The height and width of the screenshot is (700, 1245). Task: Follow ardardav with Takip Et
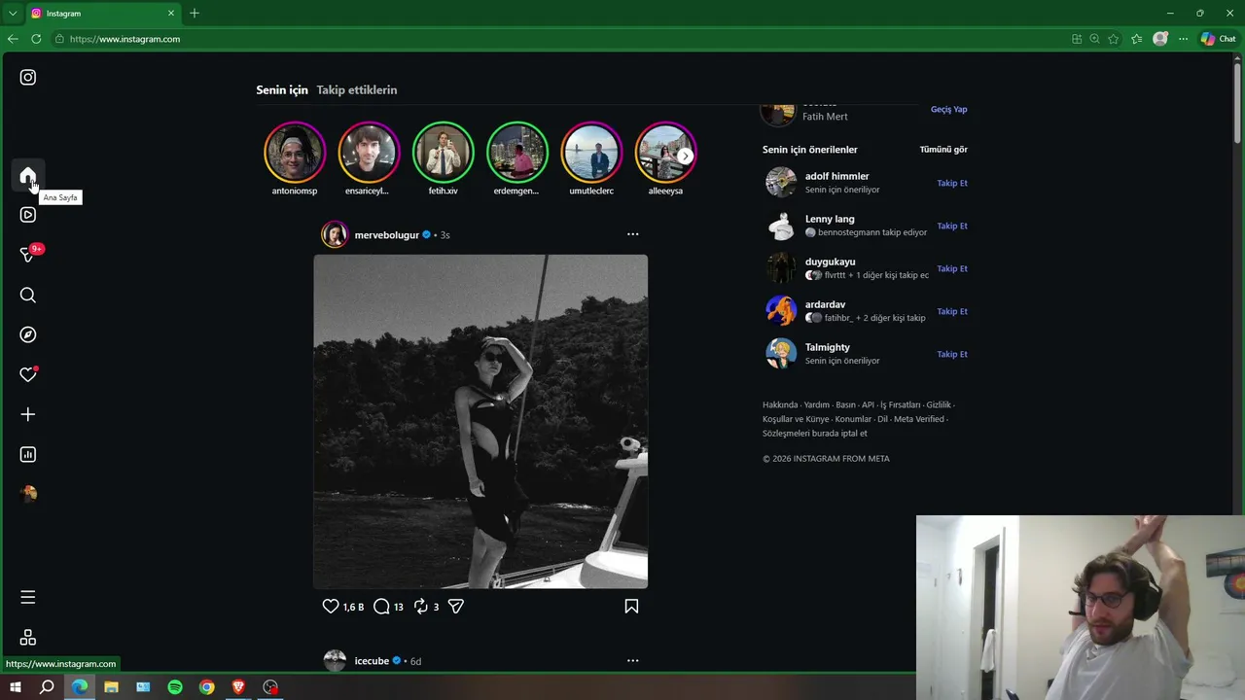click(952, 311)
